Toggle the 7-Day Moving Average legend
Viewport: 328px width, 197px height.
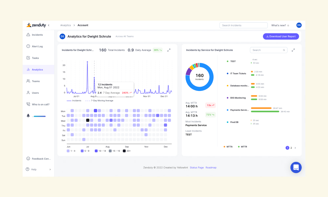click(x=99, y=101)
